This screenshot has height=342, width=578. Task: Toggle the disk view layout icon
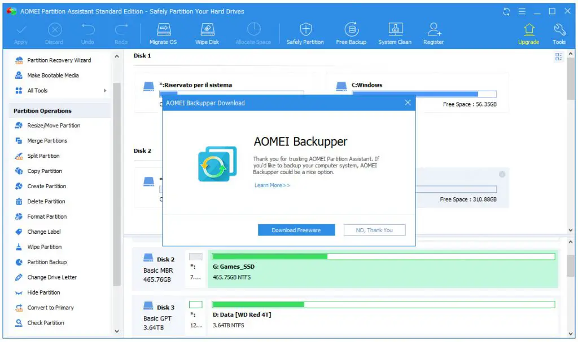point(559,57)
